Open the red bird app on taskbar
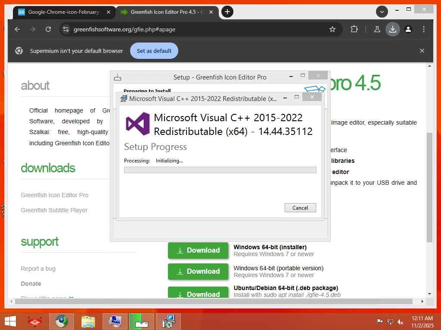The image size is (441, 330). tap(34, 321)
